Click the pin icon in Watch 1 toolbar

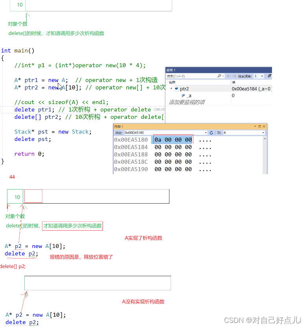coord(269,76)
